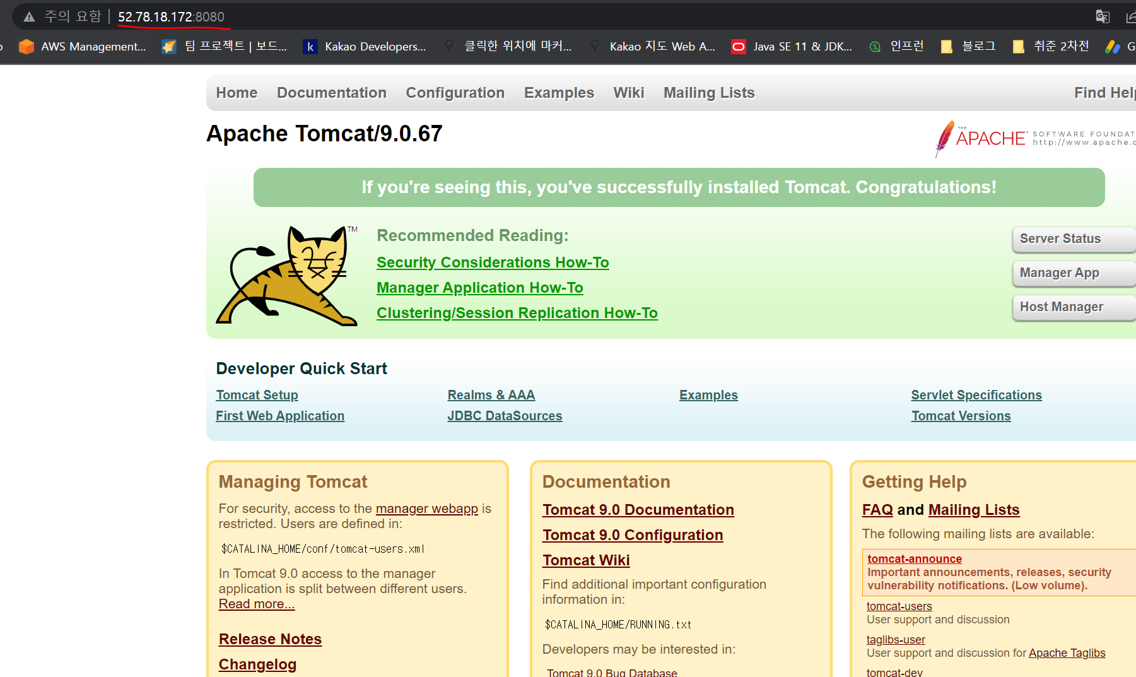Click the Manager App button
The image size is (1136, 677).
[1074, 273]
